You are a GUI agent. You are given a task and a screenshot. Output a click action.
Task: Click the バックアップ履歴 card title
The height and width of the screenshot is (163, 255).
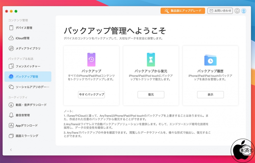(210, 71)
